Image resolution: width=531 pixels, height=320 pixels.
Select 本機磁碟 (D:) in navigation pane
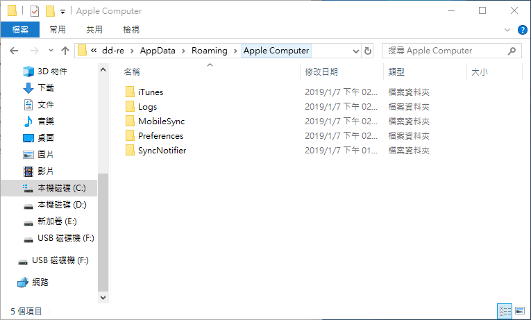tap(61, 205)
